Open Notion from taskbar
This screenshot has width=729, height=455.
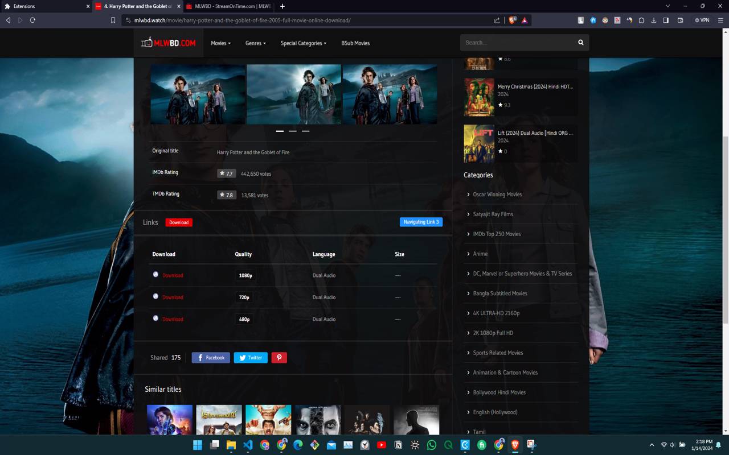click(398, 445)
